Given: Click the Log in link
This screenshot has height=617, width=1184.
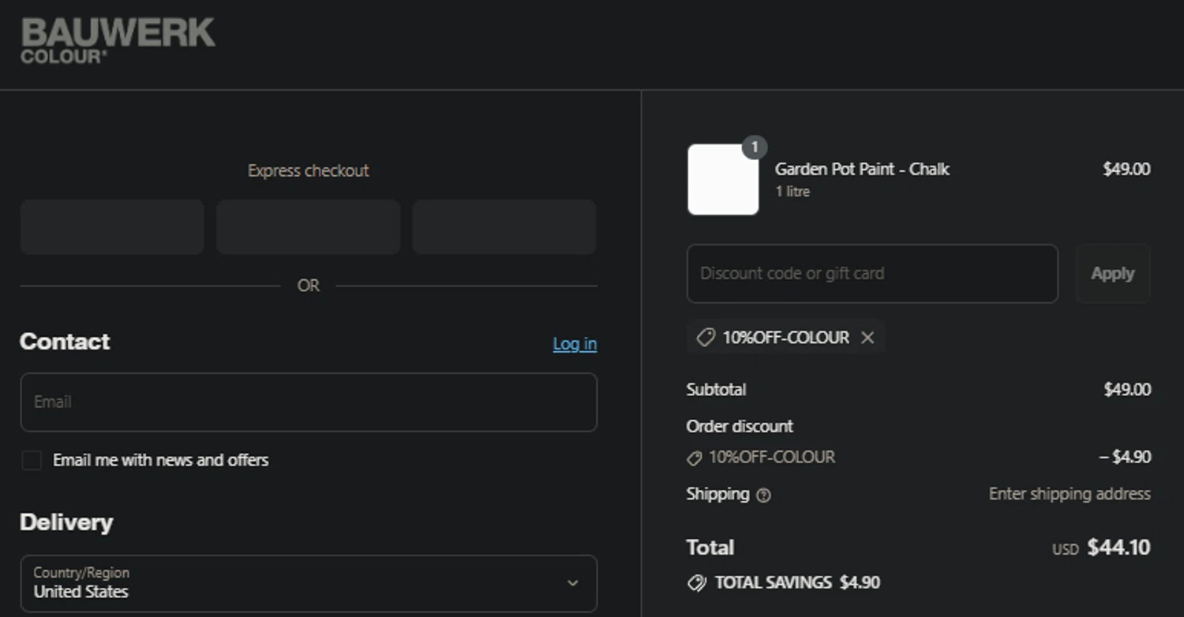Looking at the screenshot, I should [575, 344].
